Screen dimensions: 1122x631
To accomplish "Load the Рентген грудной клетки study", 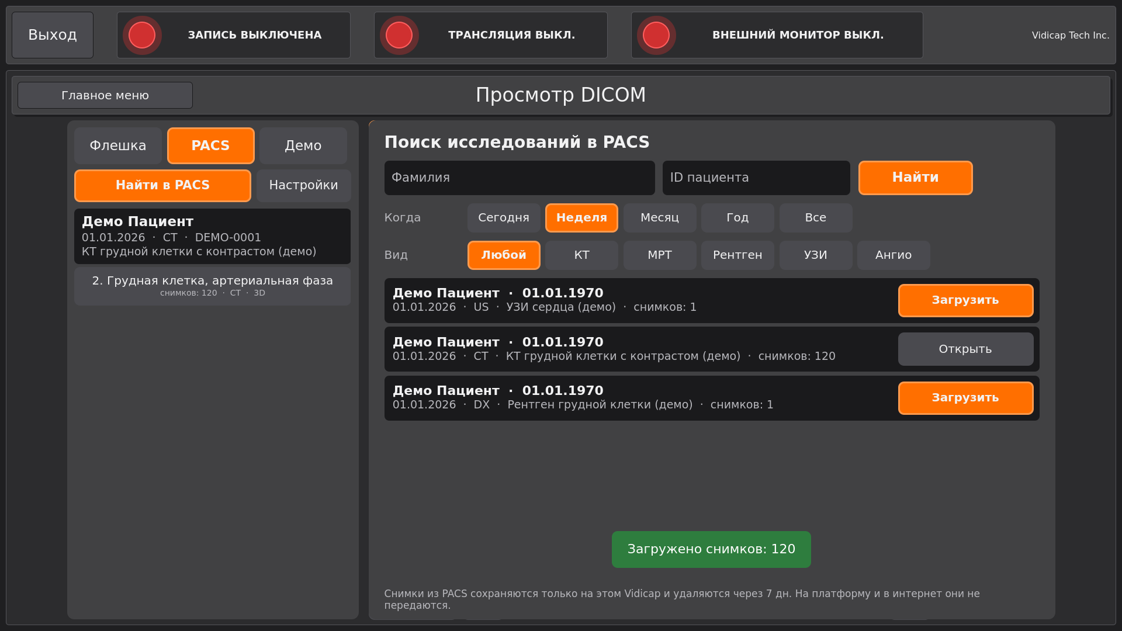I will pos(966,398).
